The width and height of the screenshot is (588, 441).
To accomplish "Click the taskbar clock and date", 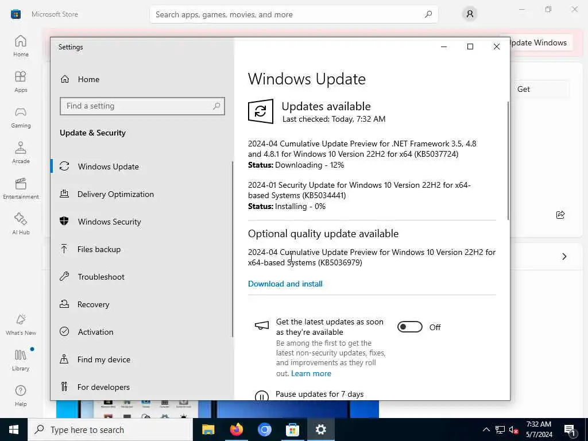I will tap(539, 430).
